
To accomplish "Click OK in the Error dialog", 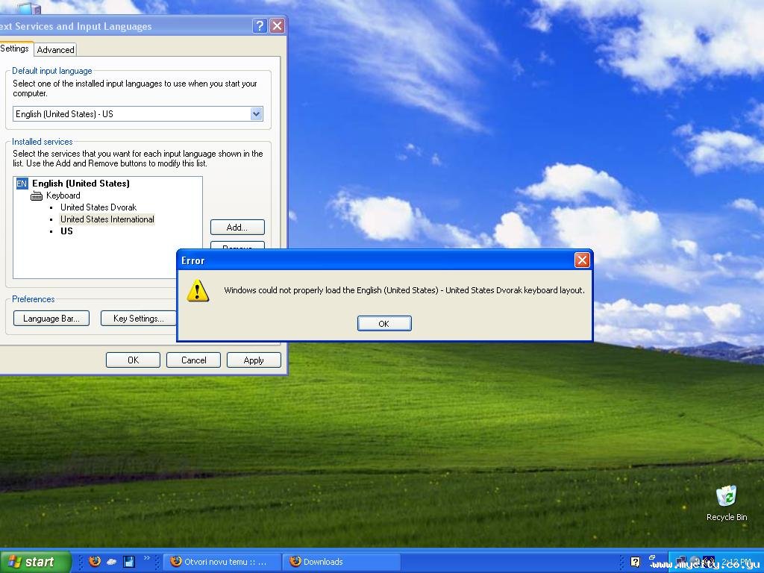I will pyautogui.click(x=384, y=324).
